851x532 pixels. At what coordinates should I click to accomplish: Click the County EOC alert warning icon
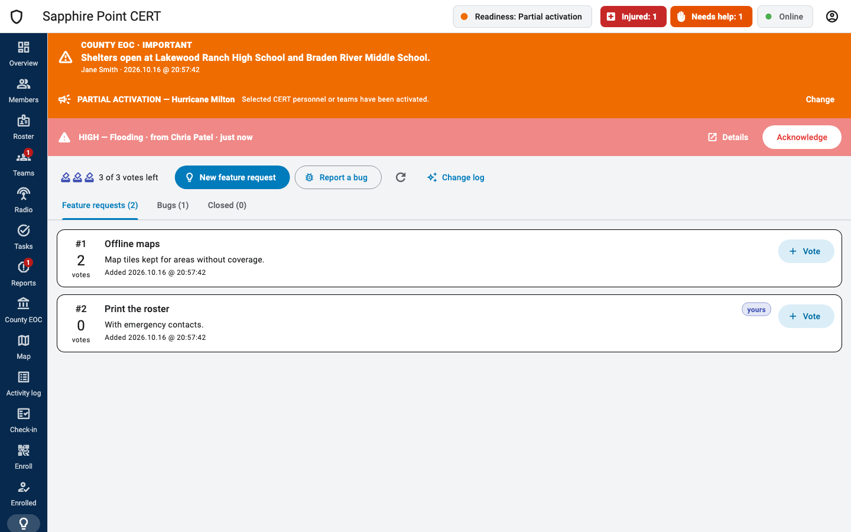coord(66,57)
